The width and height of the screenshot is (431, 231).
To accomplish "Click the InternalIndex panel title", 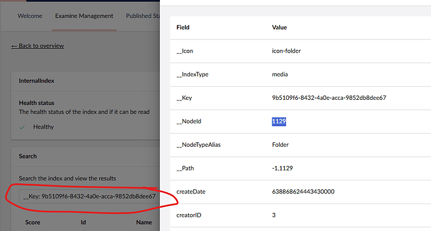I will pos(37,81).
